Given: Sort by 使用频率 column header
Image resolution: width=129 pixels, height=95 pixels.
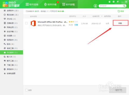Looking at the screenshot, I should (x=107, y=16).
